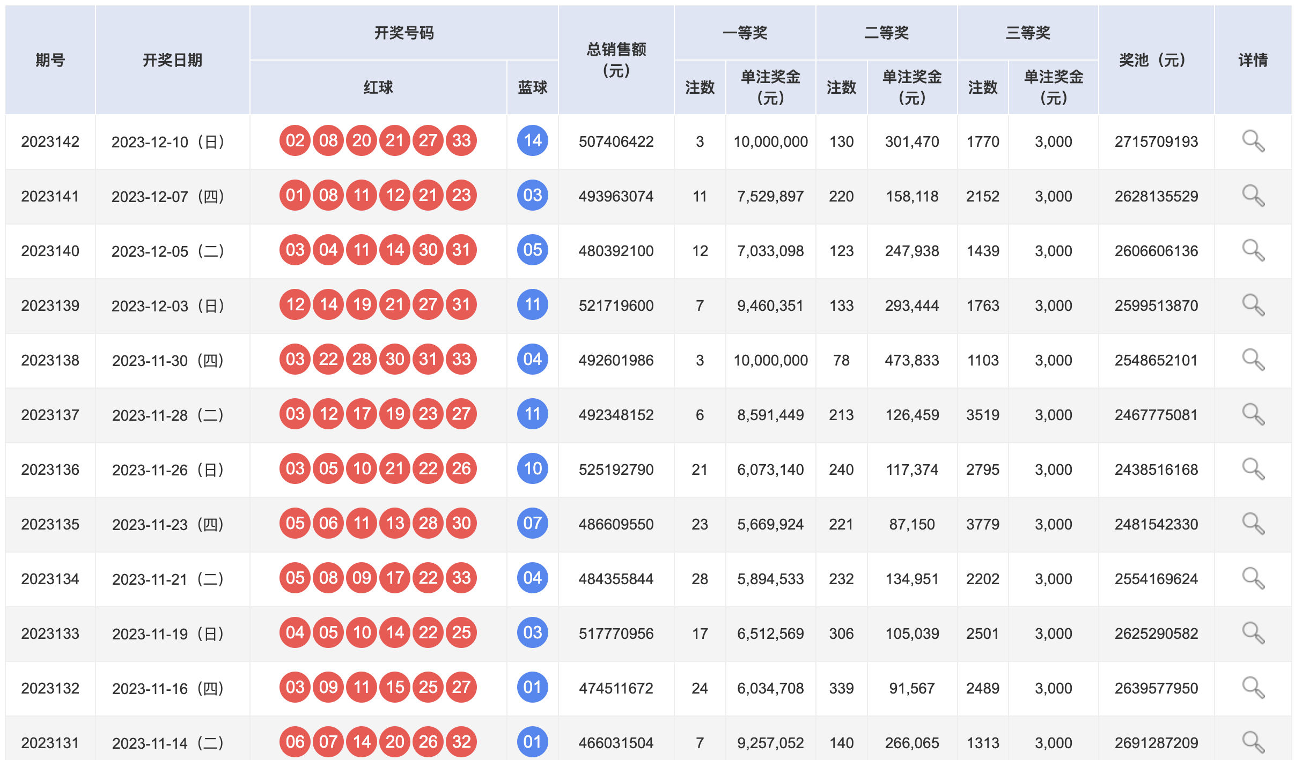Open details magnifier for draw 2023133
This screenshot has height=760, width=1295.
coord(1253,634)
